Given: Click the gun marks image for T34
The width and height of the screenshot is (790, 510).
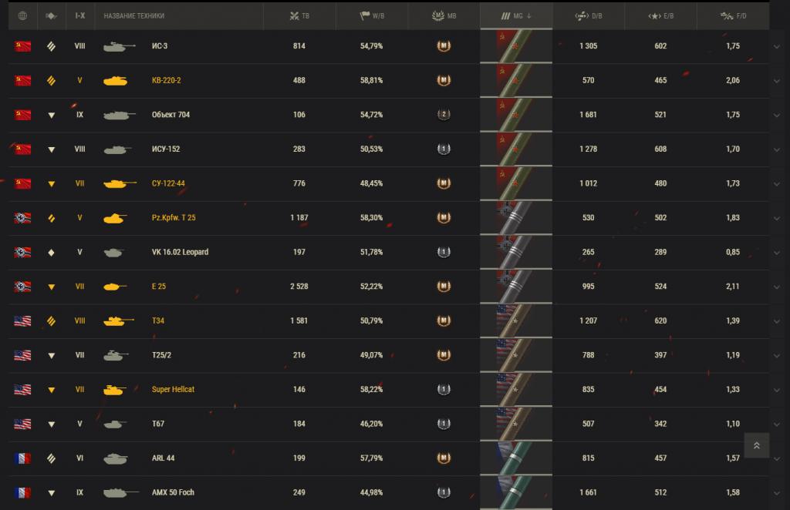Looking at the screenshot, I should 516,321.
